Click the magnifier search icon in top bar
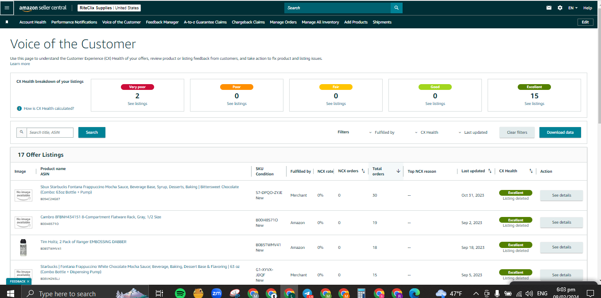601x298 pixels. click(x=397, y=8)
